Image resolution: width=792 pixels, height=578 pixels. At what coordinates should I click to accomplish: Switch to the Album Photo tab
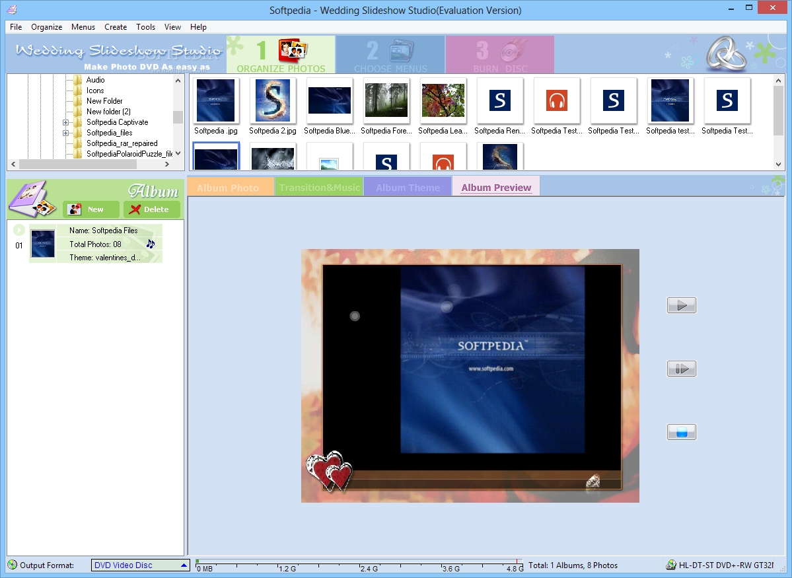pyautogui.click(x=231, y=186)
